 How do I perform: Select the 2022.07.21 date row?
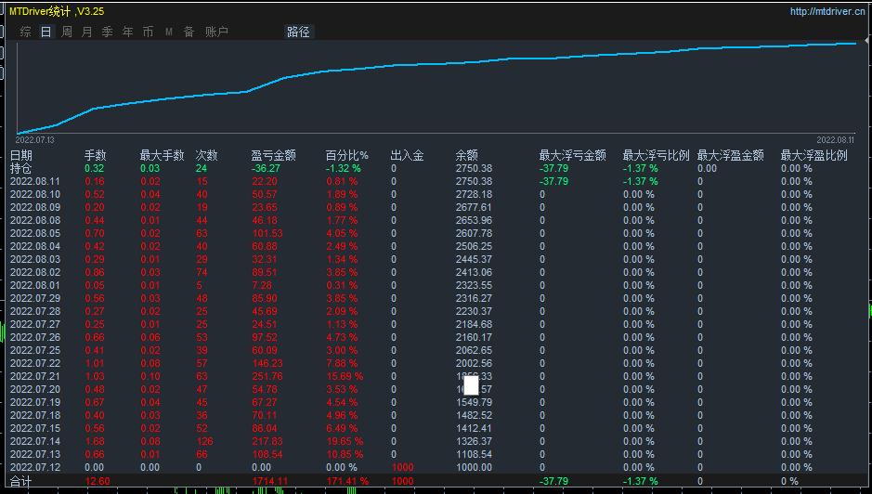[35, 376]
